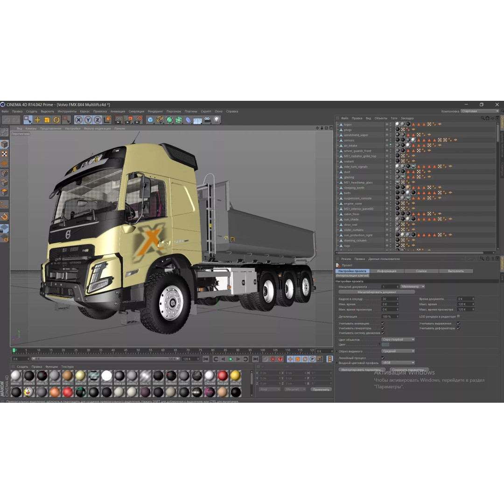Open the Миллиметр units dropdown
The height and width of the screenshot is (504, 504).
click(413, 287)
